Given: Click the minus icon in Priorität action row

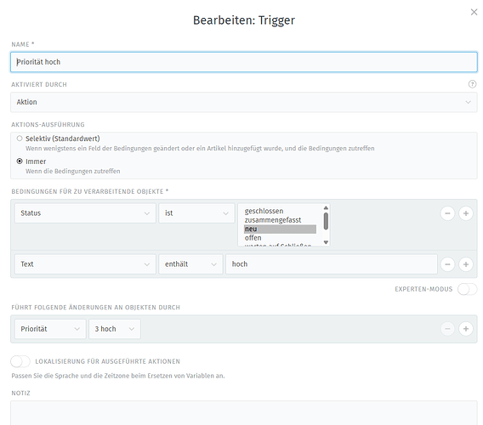Looking at the screenshot, I should (447, 329).
